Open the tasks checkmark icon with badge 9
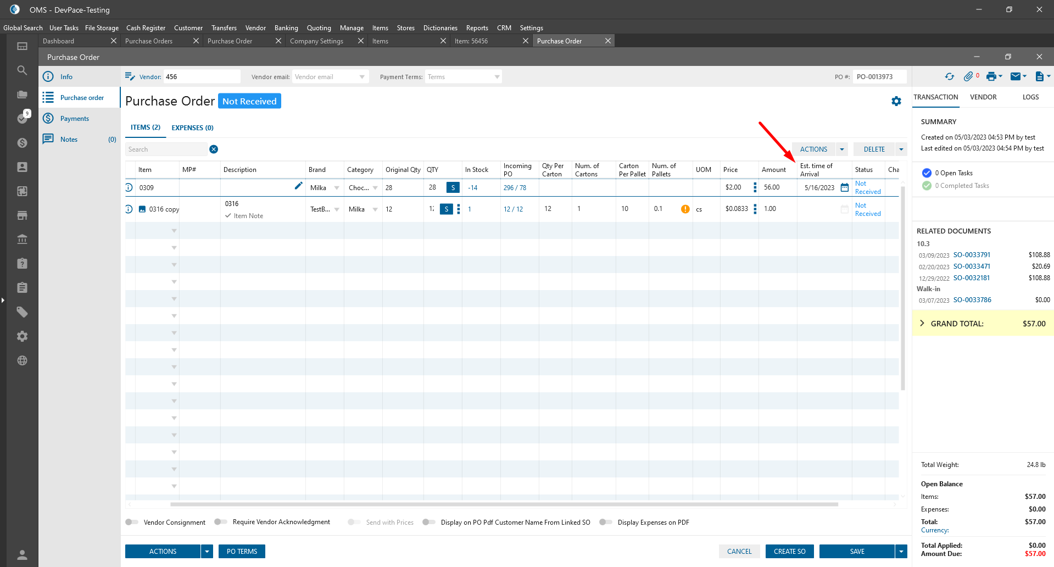1054x567 pixels. coord(22,118)
